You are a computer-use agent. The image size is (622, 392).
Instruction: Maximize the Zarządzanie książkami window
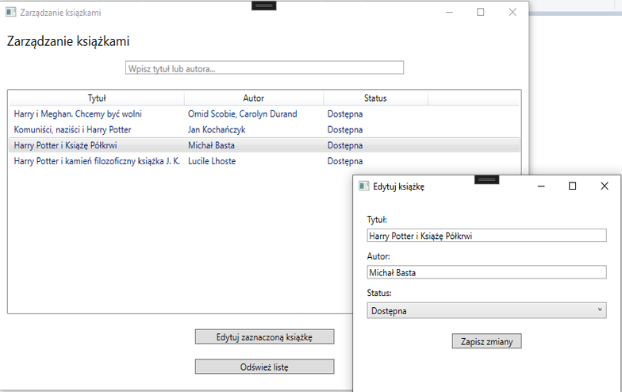coord(481,13)
